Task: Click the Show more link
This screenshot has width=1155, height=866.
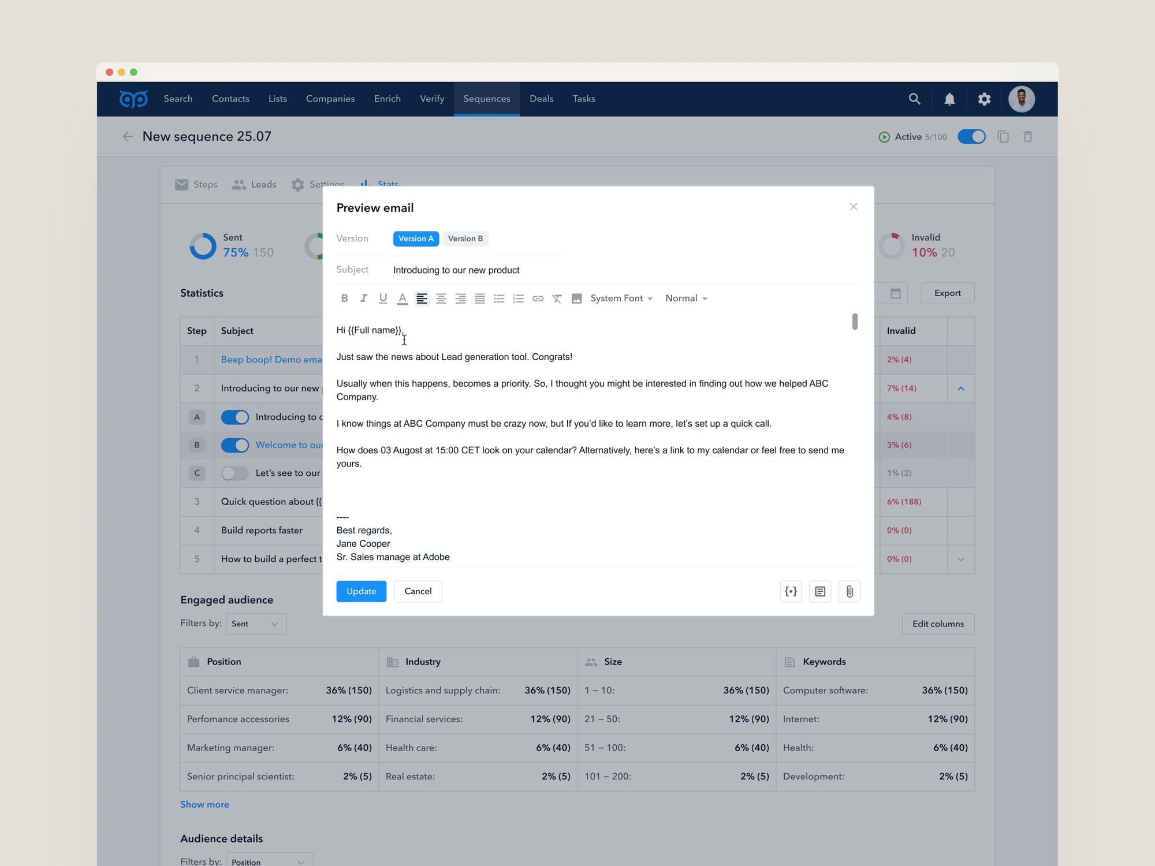Action: click(x=204, y=804)
